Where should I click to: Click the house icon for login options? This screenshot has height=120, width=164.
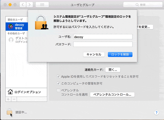pyautogui.click(x=10, y=92)
